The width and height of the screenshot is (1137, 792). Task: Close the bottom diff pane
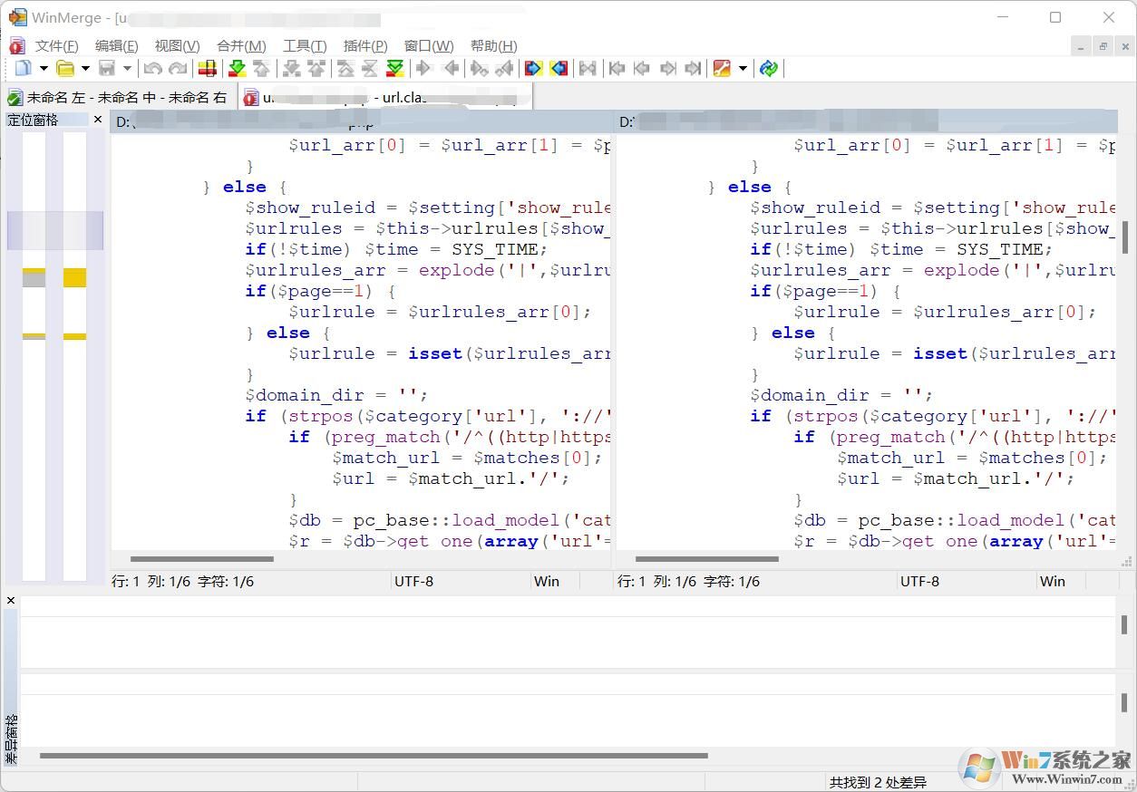pos(11,600)
